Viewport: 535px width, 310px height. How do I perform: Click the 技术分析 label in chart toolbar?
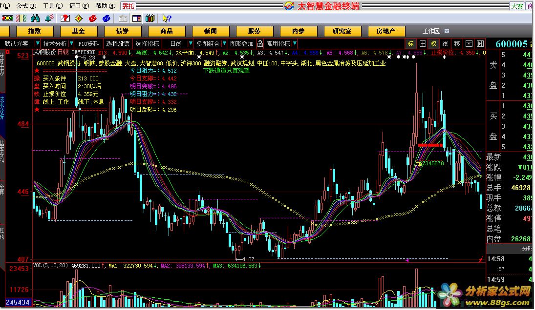pyautogui.click(x=55, y=43)
